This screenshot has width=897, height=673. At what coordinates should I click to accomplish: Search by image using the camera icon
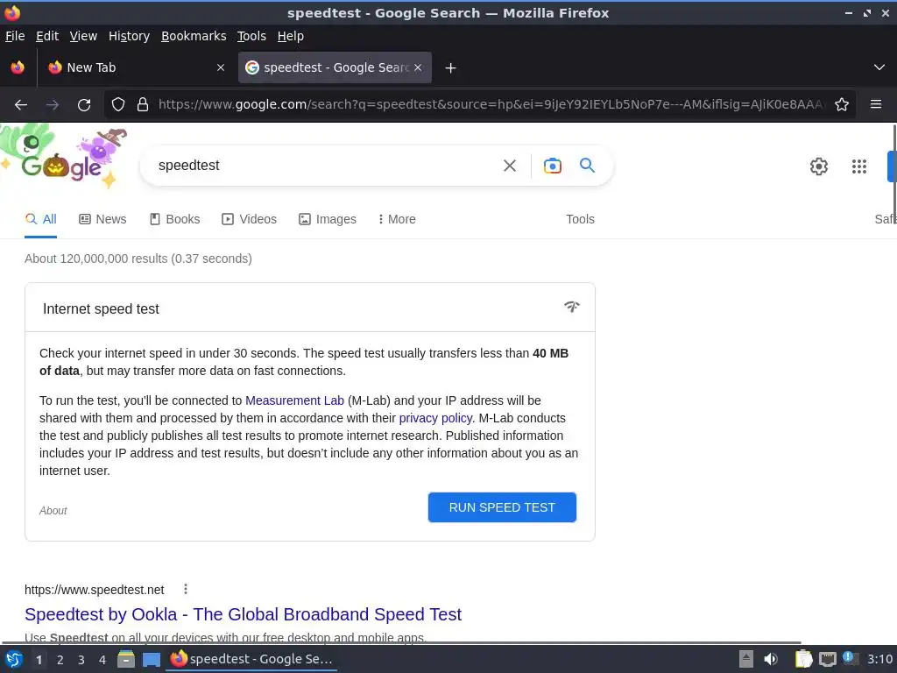552,166
